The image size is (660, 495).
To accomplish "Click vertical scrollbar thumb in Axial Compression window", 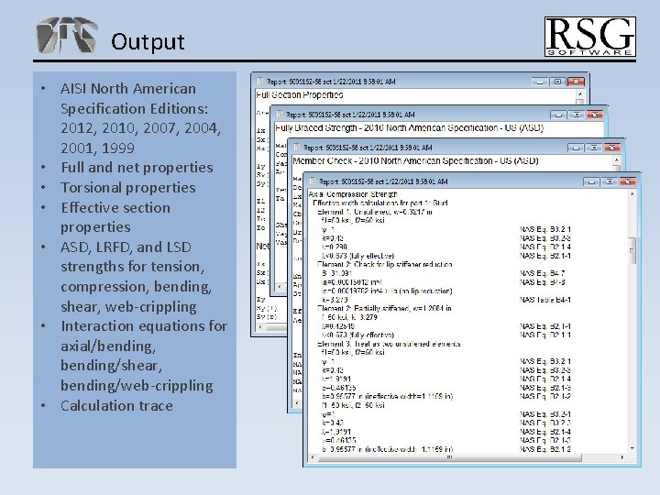I will point(632,250).
